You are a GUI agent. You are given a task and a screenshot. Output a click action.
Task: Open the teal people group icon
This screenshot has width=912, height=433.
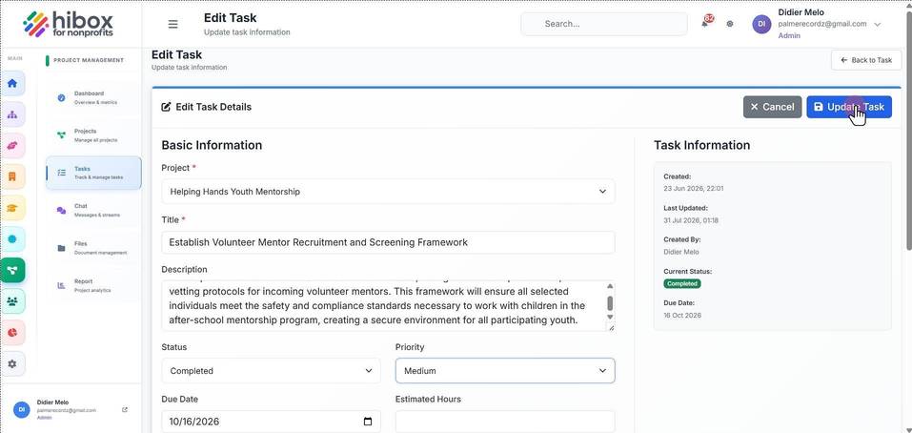point(12,301)
